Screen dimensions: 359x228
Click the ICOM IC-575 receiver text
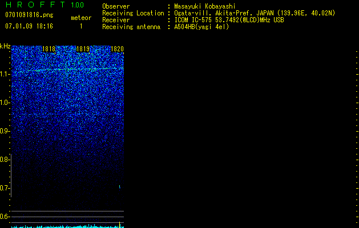pyautogui.click(x=229, y=20)
